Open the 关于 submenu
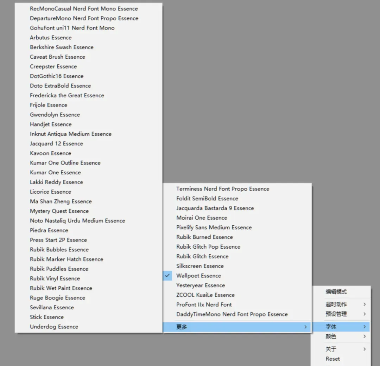 (x=341, y=349)
